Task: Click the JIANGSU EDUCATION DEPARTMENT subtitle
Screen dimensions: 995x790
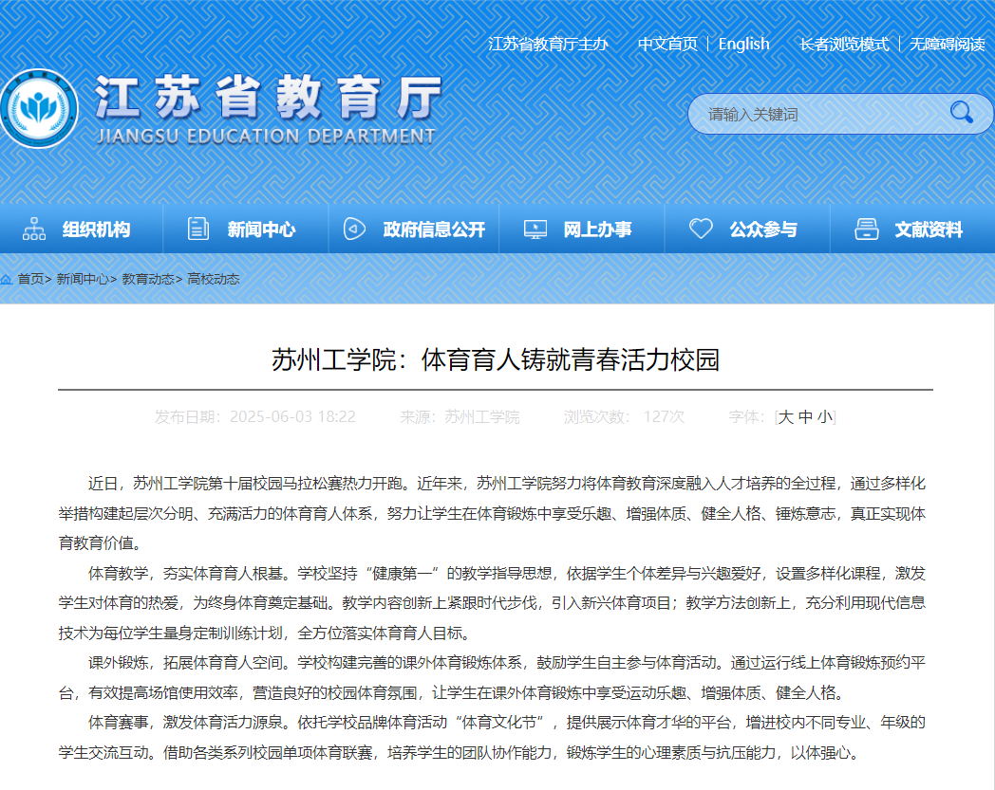Action: click(266, 137)
